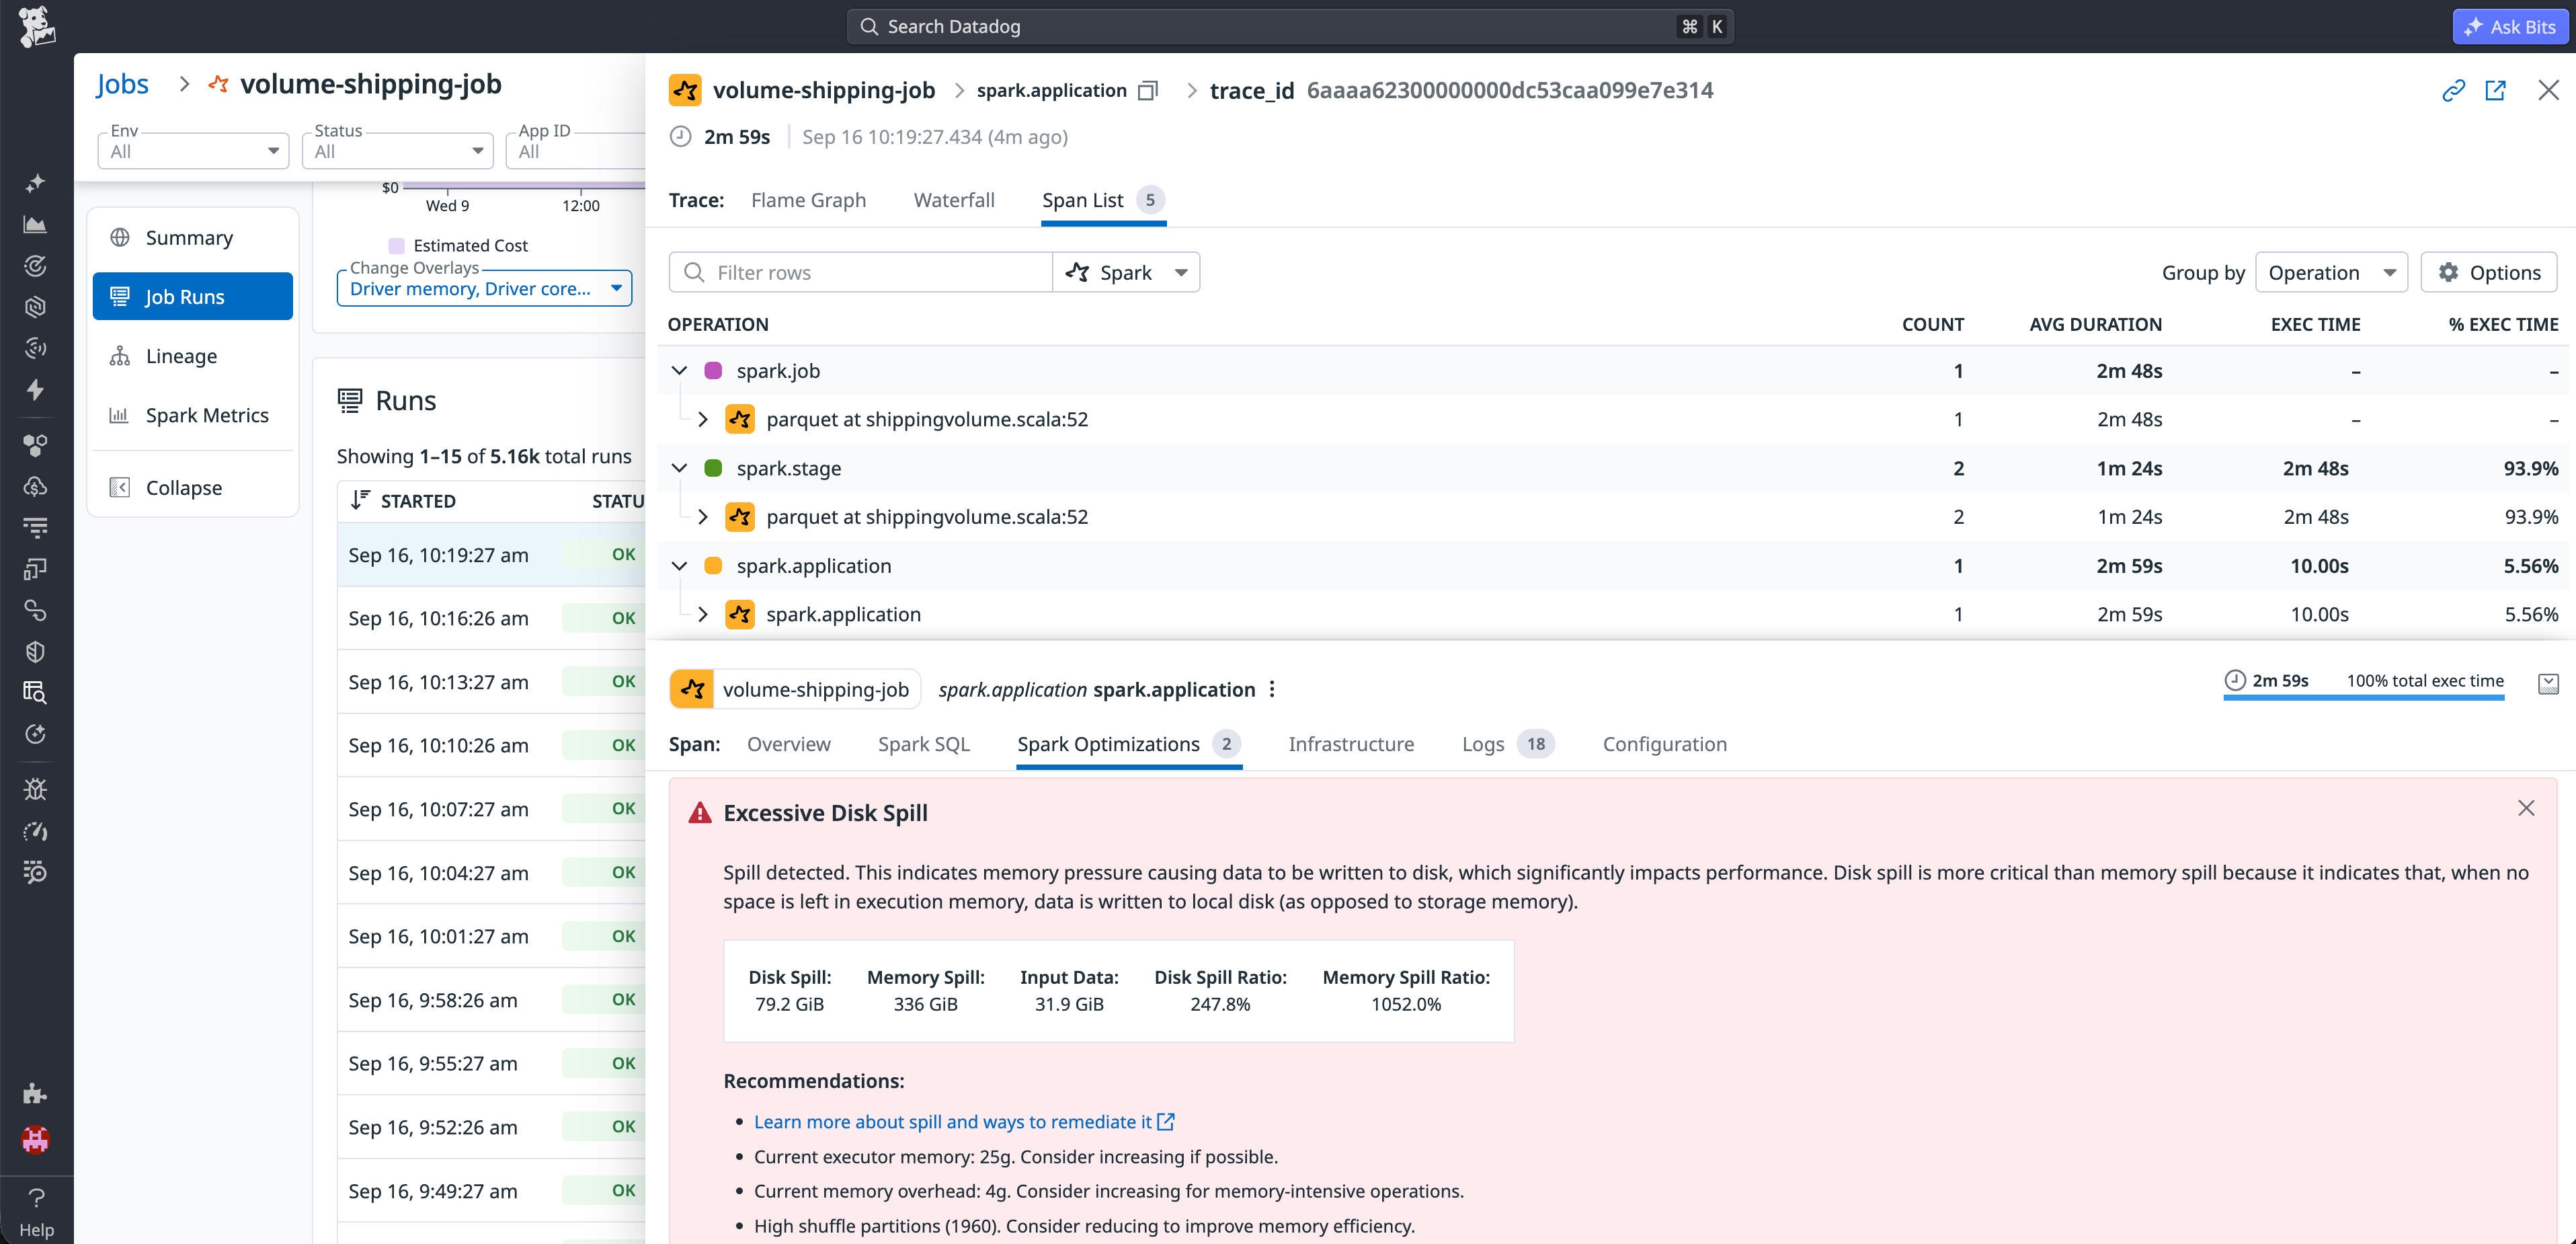Open Help in left sidebar
This screenshot has height=1244, width=2576.
click(x=37, y=1212)
